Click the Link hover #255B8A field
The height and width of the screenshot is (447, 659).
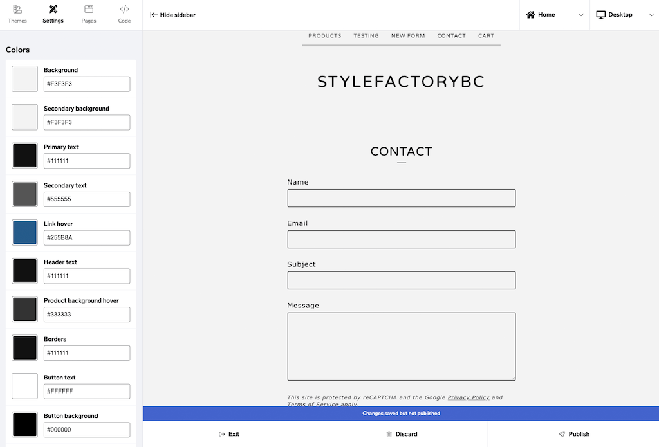pyautogui.click(x=87, y=238)
